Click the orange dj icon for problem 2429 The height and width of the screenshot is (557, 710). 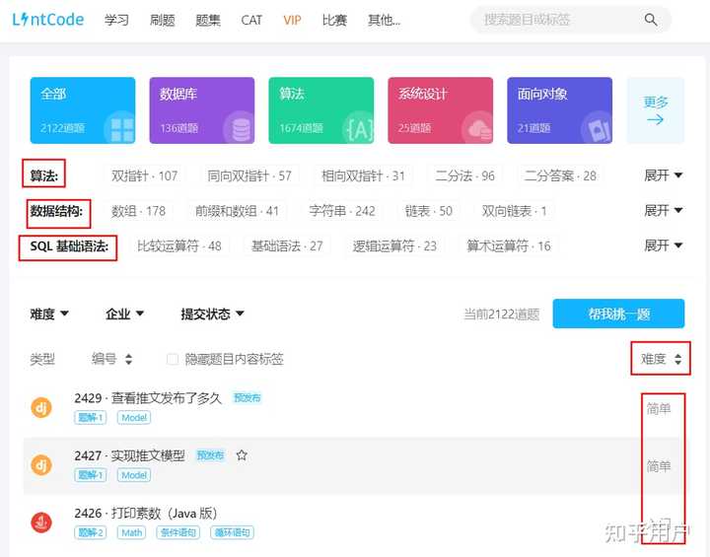[x=41, y=407]
